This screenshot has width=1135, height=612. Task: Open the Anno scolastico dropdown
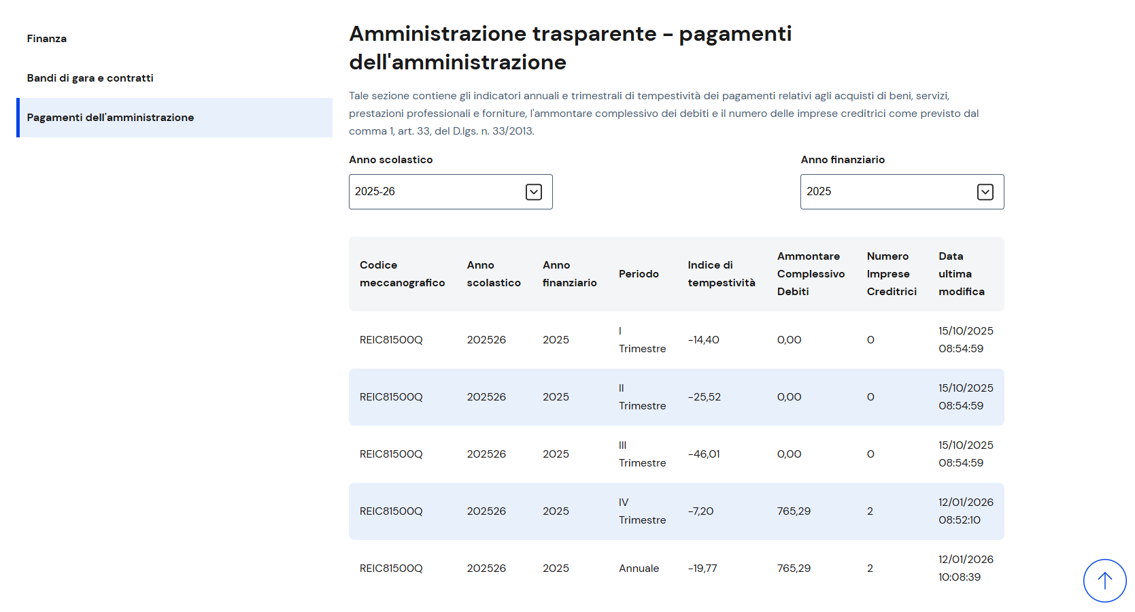pos(450,192)
